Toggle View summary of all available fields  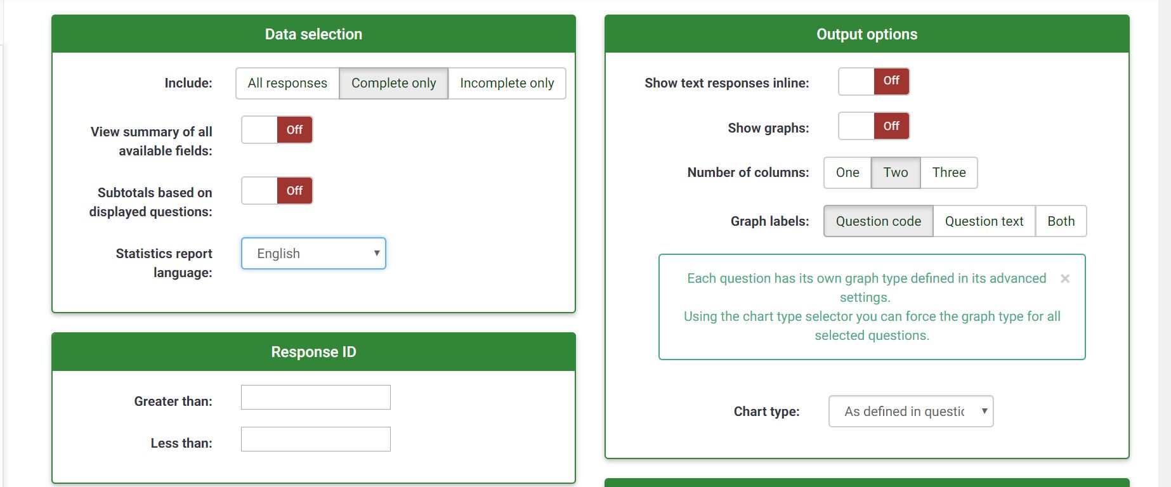tap(277, 130)
